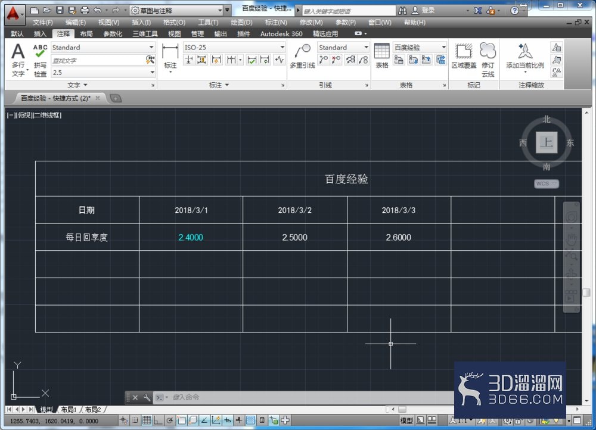This screenshot has height=430, width=596.
Task: Toggle 3D object snap in status bar
Action: pos(193,420)
